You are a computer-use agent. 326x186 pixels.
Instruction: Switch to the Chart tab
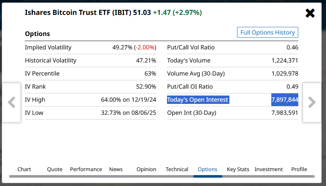(24, 169)
